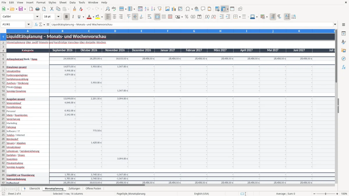Apply red font color swatch

point(90,17)
